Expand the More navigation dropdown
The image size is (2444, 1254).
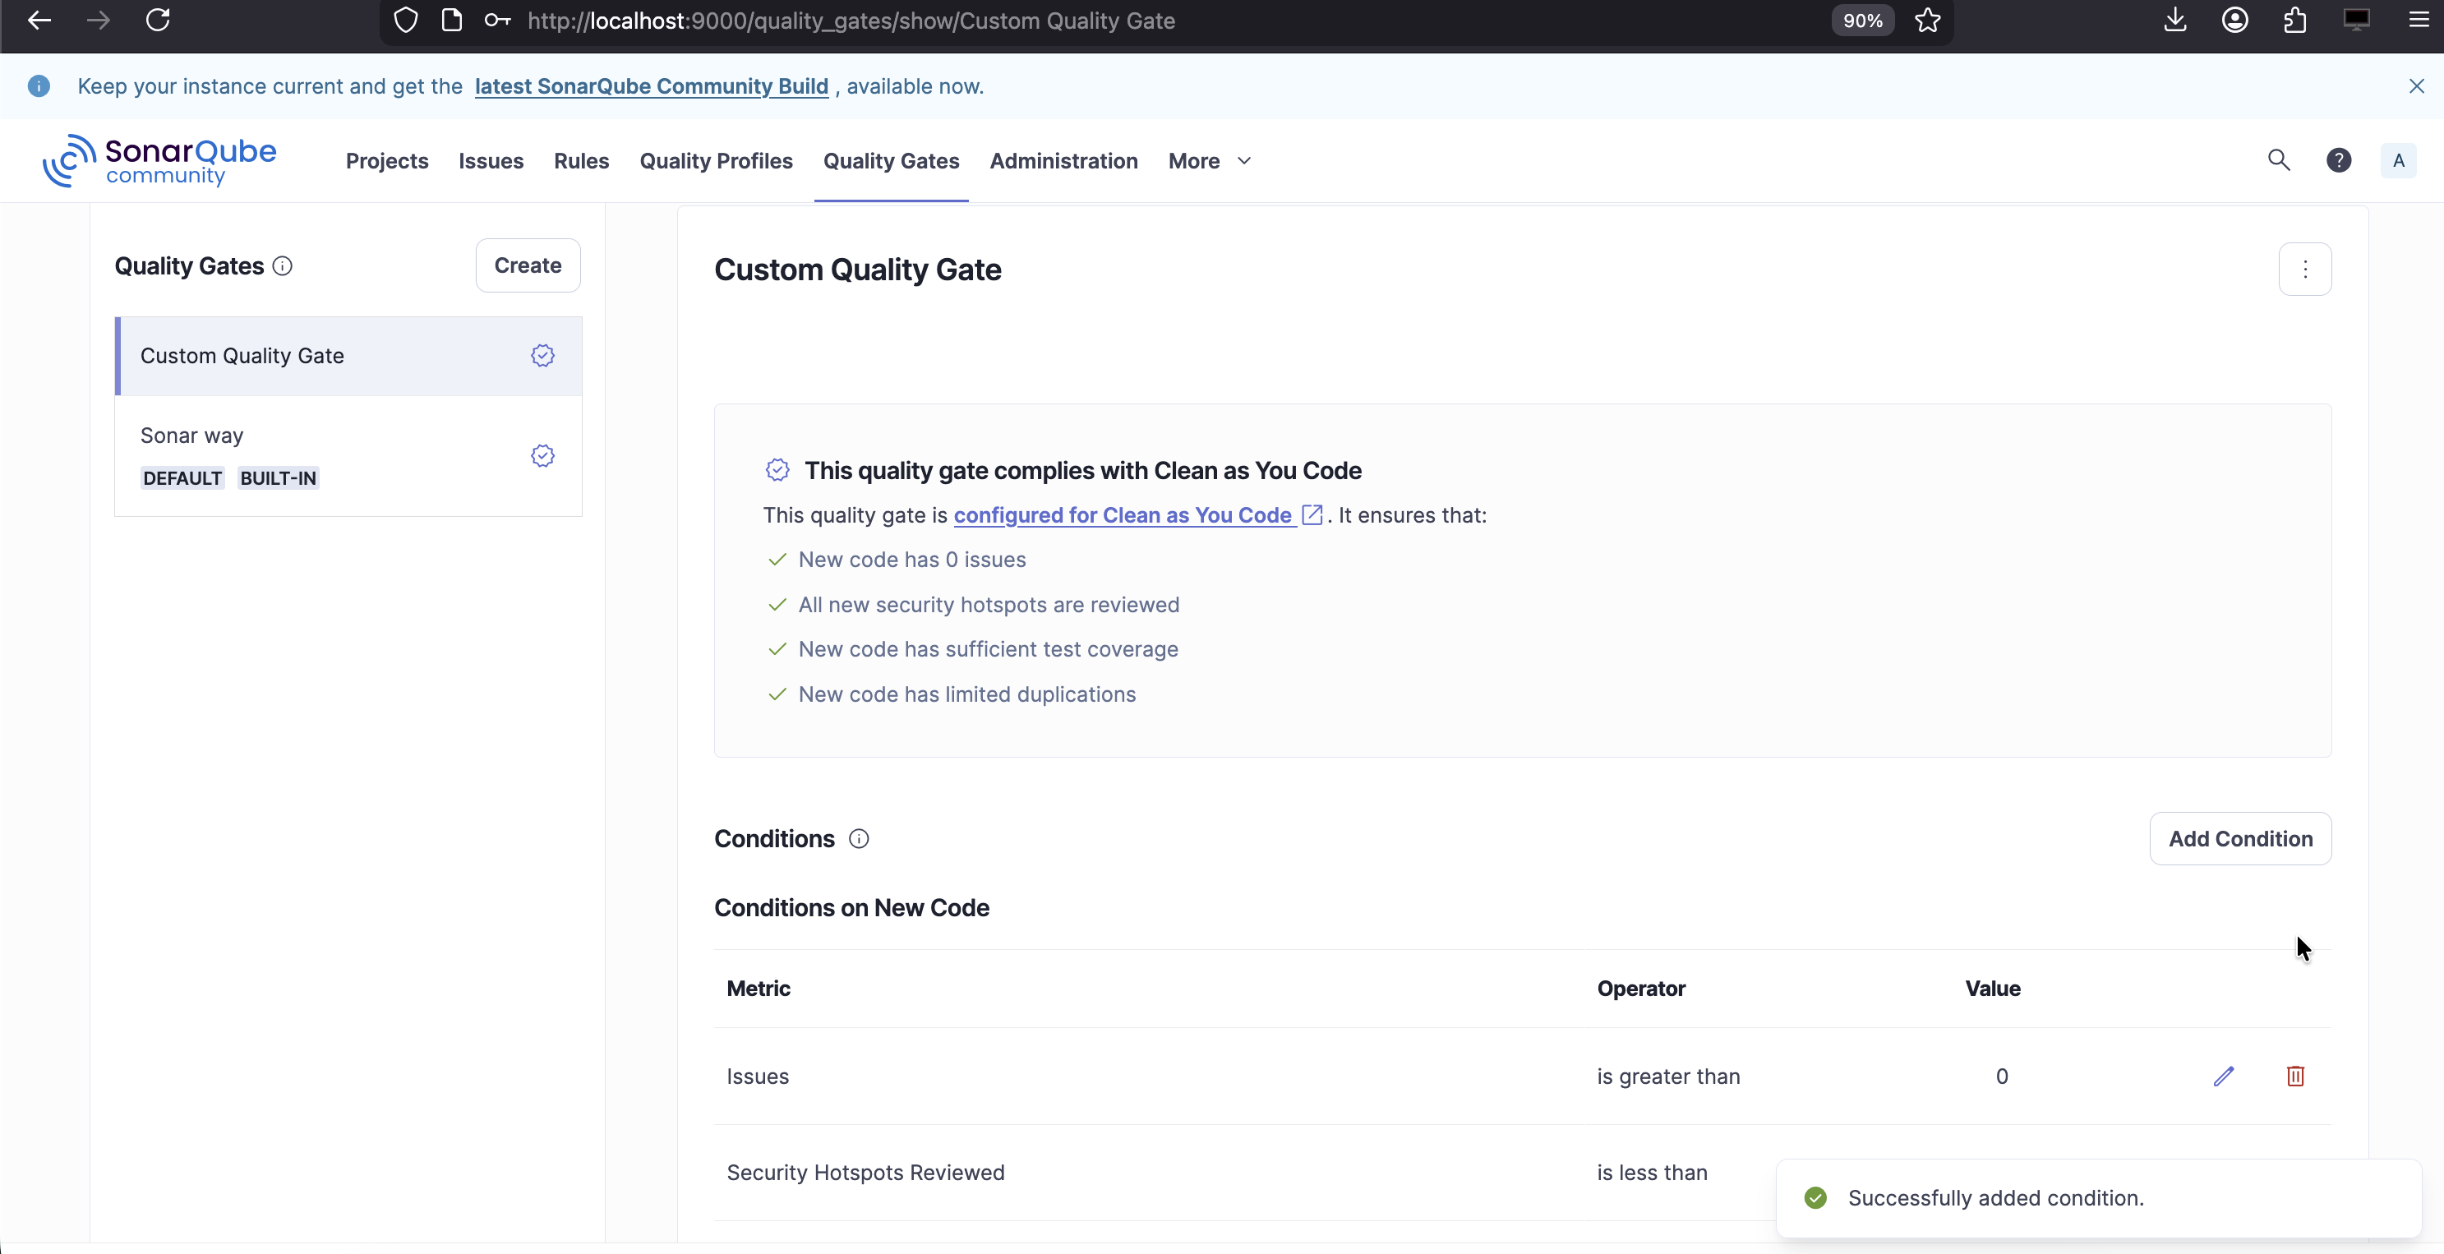(x=1210, y=161)
